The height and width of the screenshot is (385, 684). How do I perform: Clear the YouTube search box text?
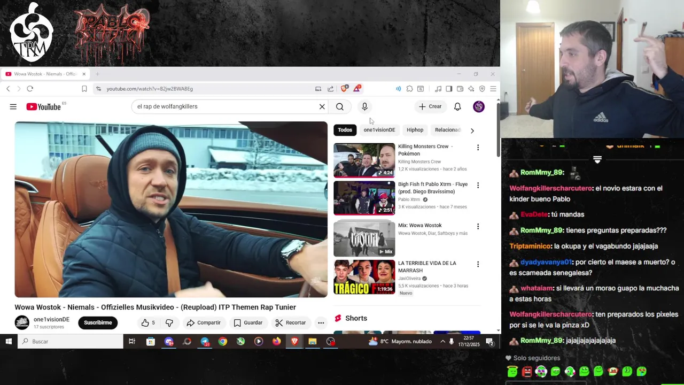(x=322, y=106)
